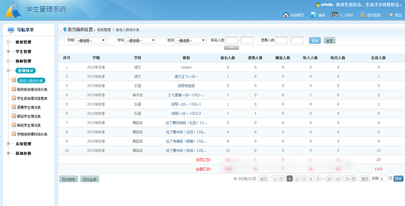Open 转班学生情况表 report
Image resolution: width=405 pixels, height=206 pixels.
pyautogui.click(x=29, y=125)
